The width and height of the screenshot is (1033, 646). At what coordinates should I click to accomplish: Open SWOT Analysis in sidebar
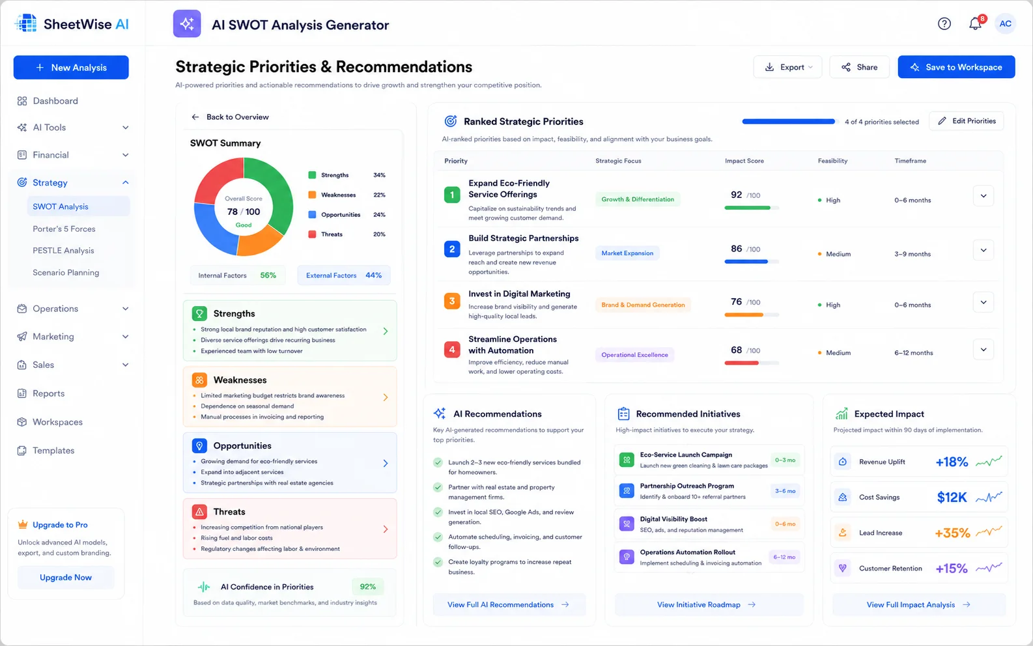click(78, 206)
